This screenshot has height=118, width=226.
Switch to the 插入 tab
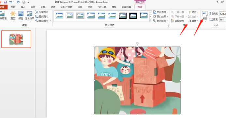coord(23,7)
